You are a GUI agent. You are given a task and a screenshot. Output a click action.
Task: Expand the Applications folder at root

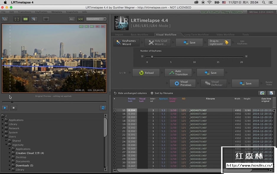point(3,120)
